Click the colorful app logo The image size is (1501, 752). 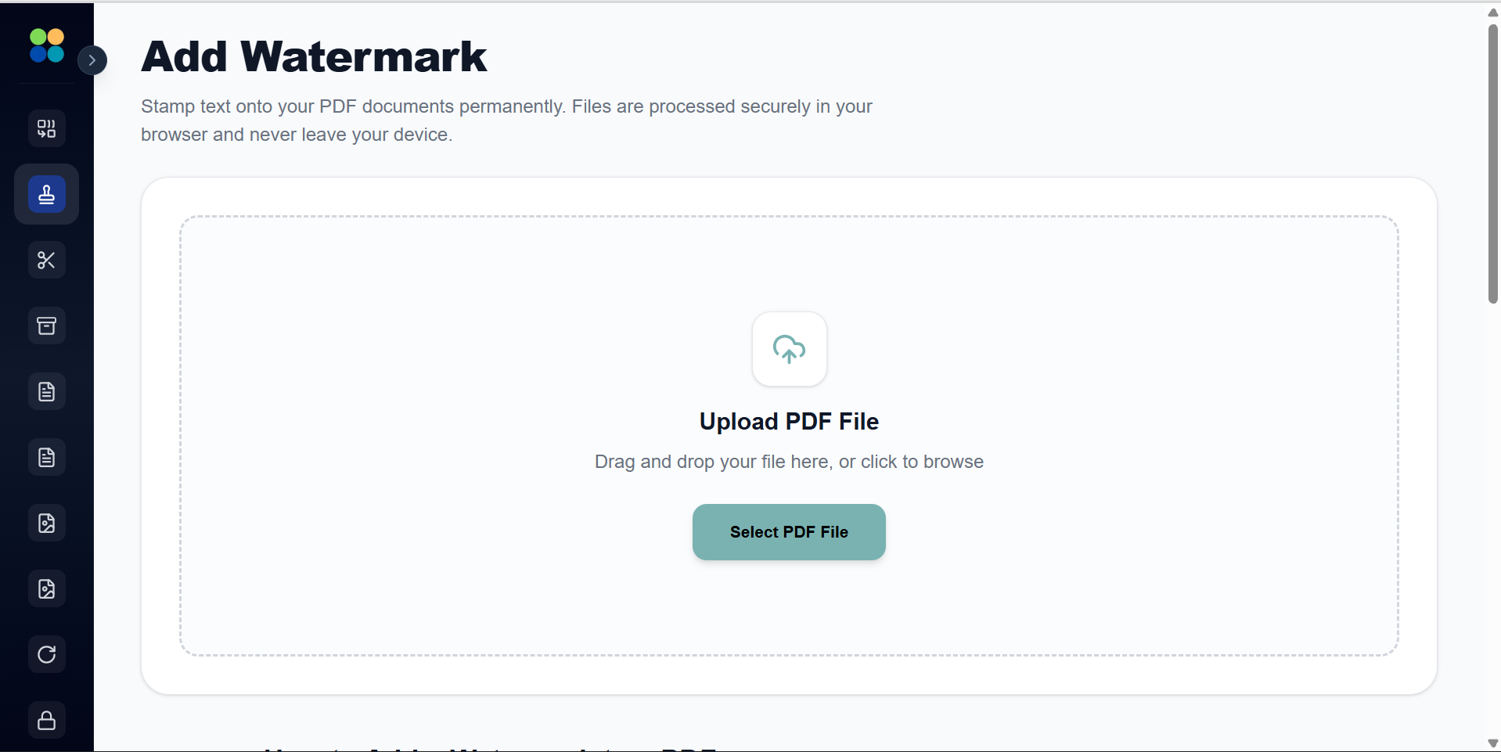(x=45, y=45)
